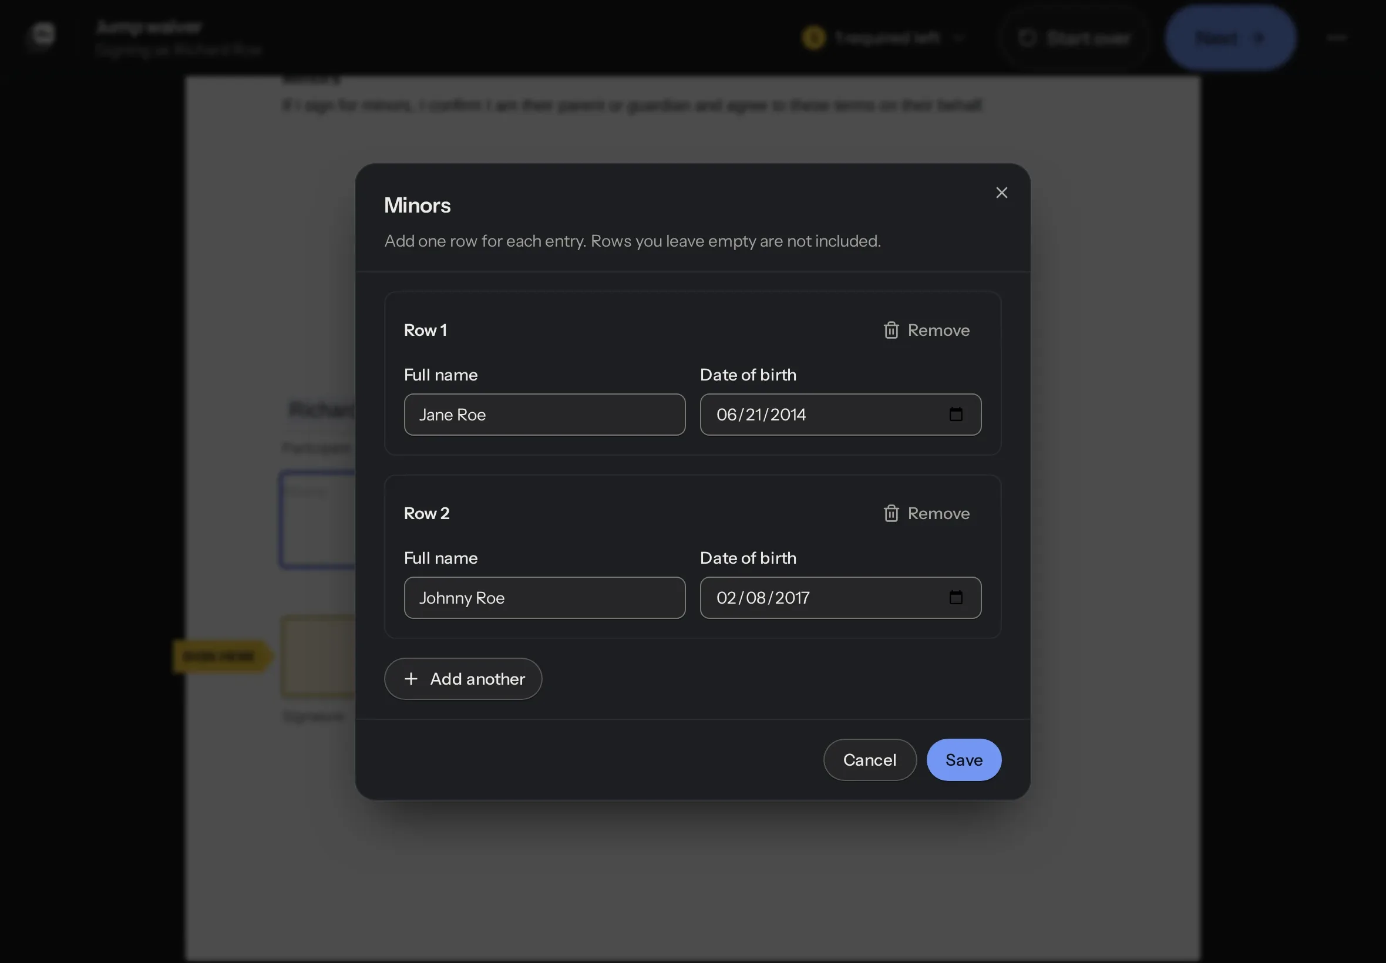Screen dimensions: 1386x963
Task: Click the Date of birth label in Row 2
Action: (x=748, y=558)
